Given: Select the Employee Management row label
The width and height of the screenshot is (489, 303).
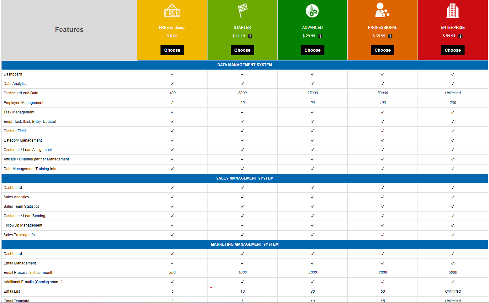Looking at the screenshot, I should [24, 103].
